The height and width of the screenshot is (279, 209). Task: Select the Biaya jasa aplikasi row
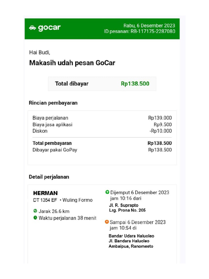click(102, 125)
